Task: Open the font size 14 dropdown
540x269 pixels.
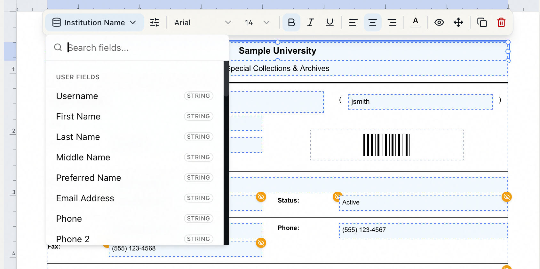Action: (x=257, y=22)
